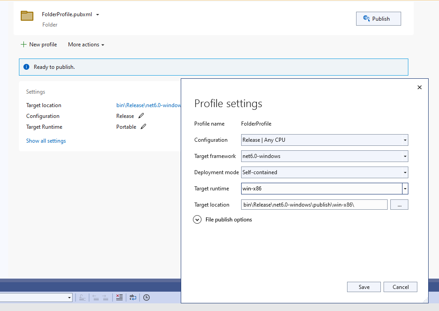This screenshot has width=439, height=311.
Task: Click the browse button for Target location
Action: point(399,204)
